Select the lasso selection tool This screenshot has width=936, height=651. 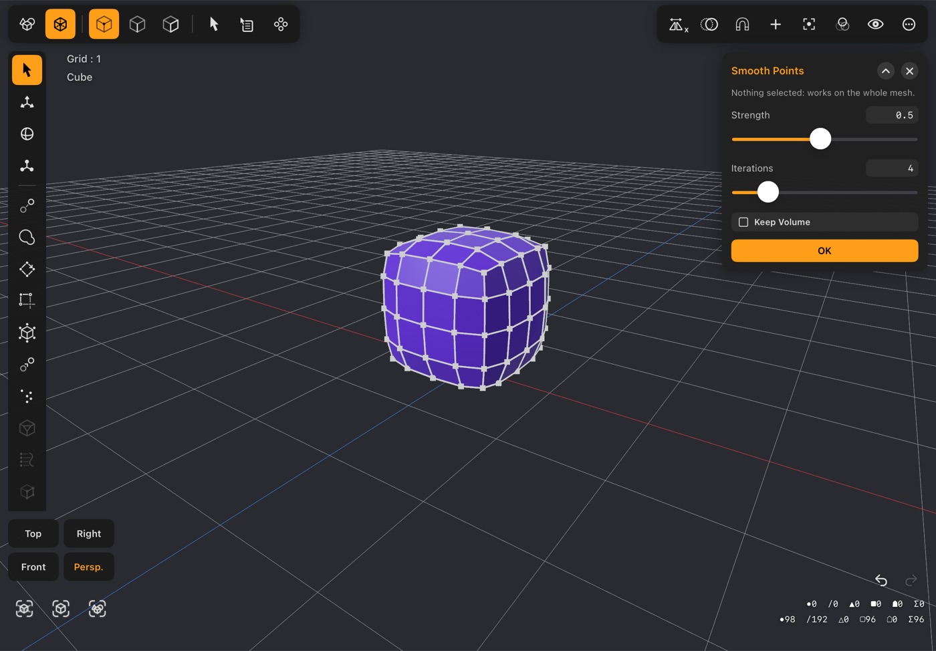(27, 238)
